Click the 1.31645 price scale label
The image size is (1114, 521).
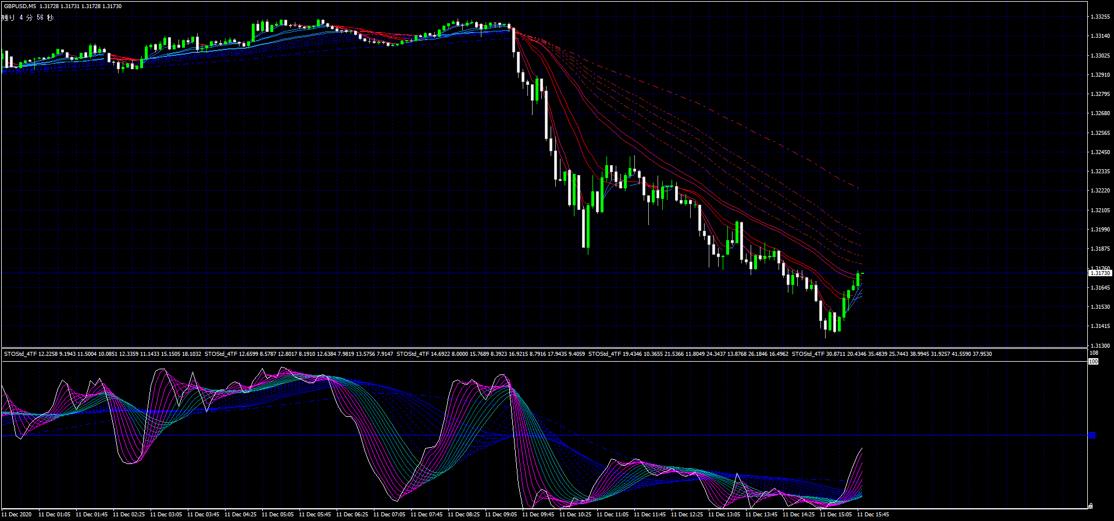tap(1099, 288)
